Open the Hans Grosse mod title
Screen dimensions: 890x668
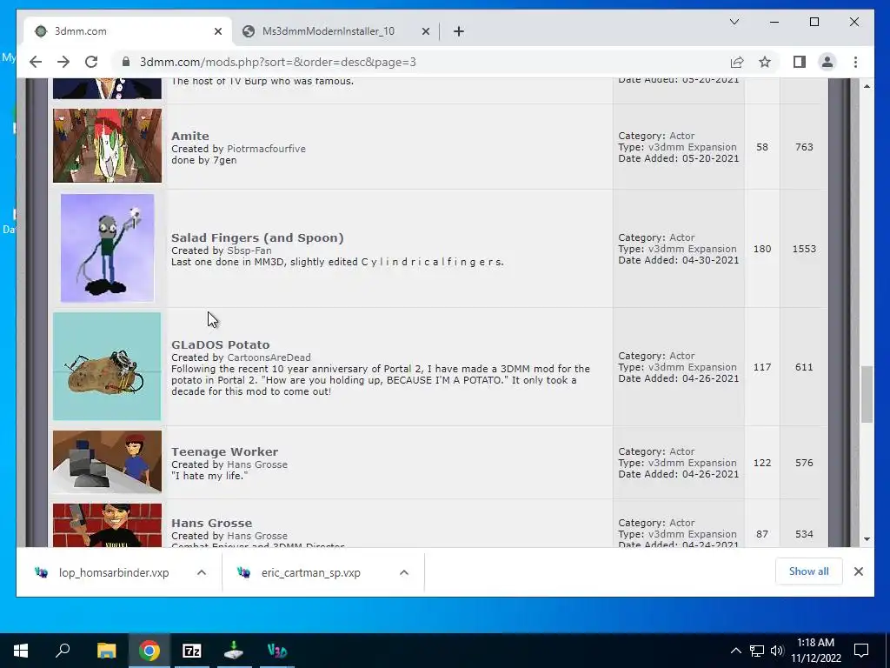point(212,523)
